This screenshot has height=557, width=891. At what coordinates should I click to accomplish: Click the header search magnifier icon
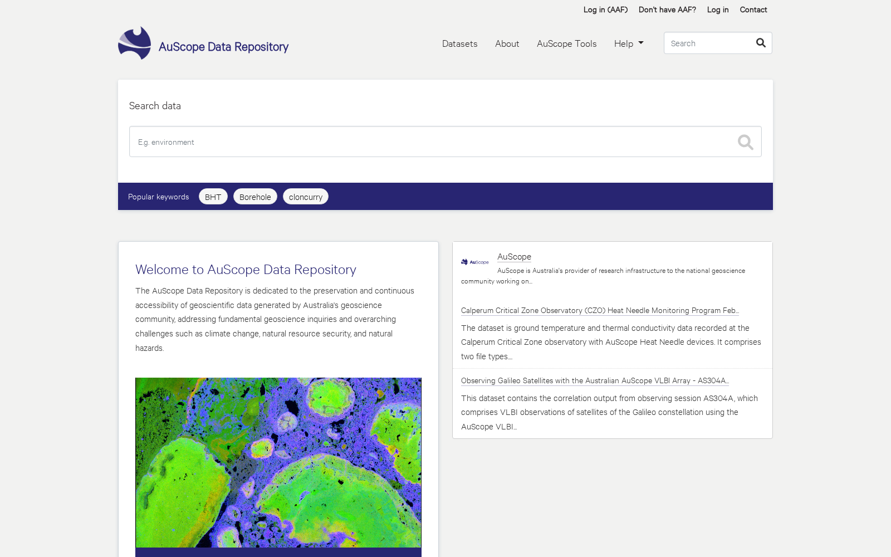[x=761, y=43]
